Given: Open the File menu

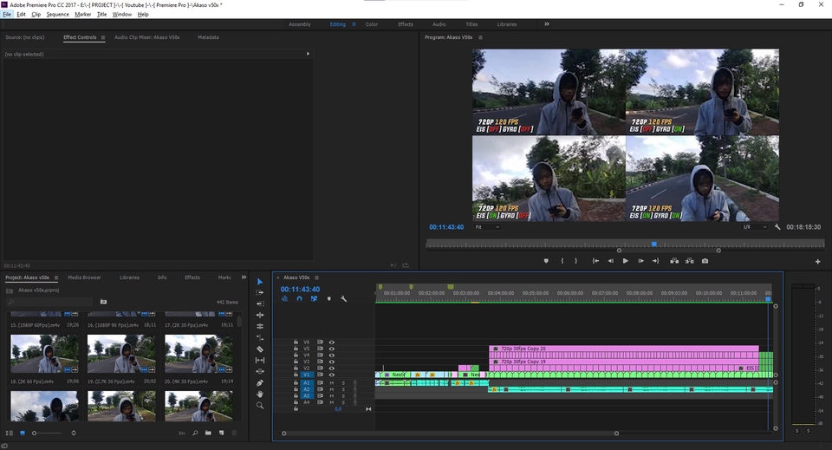Looking at the screenshot, I should [7, 15].
